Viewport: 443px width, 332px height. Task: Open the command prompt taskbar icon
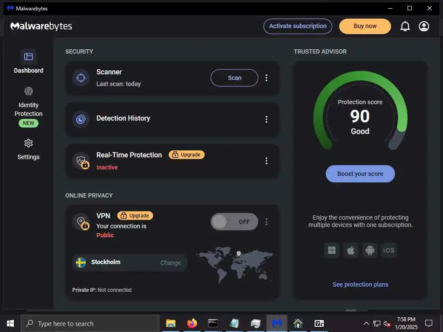click(x=213, y=323)
